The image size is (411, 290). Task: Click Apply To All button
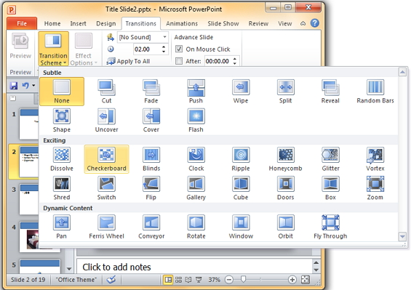pos(128,61)
